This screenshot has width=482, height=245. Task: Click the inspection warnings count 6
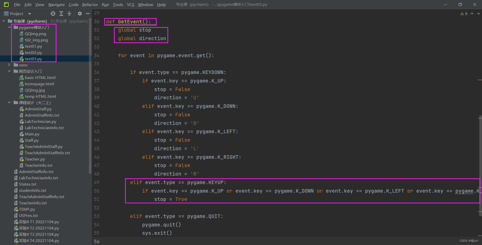[x=466, y=14]
